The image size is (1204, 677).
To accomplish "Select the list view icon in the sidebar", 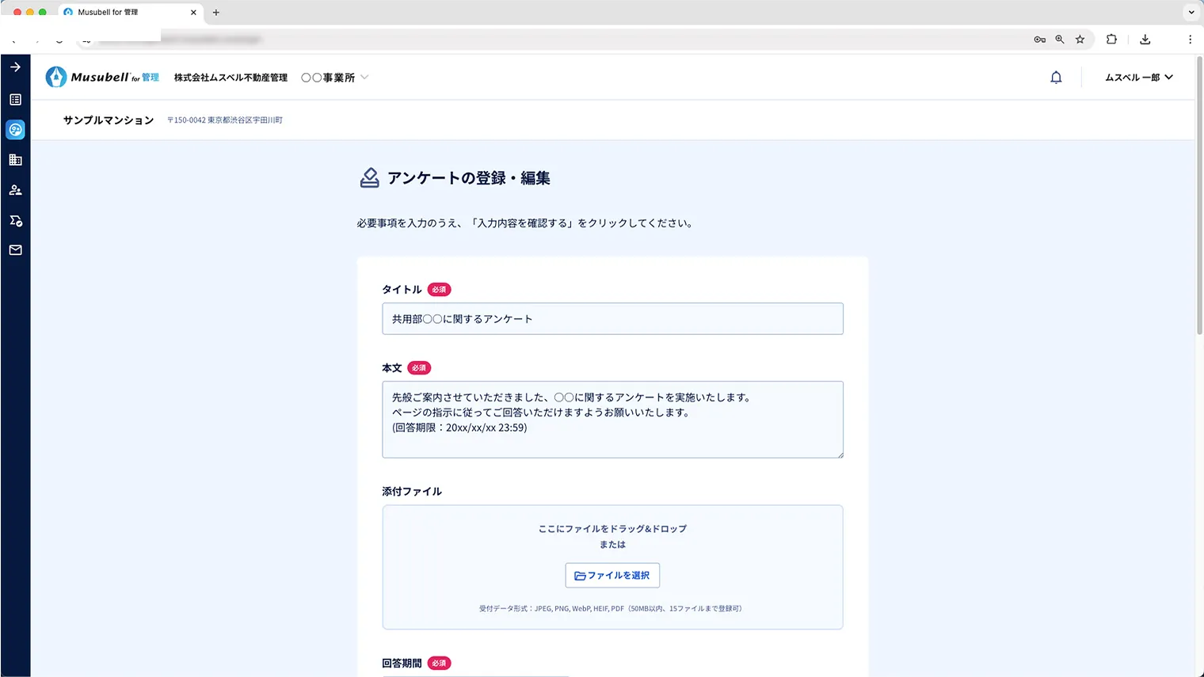I will (x=15, y=100).
